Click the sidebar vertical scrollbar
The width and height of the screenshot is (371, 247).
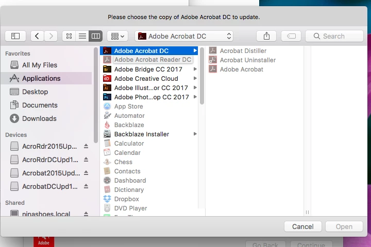tap(96, 95)
